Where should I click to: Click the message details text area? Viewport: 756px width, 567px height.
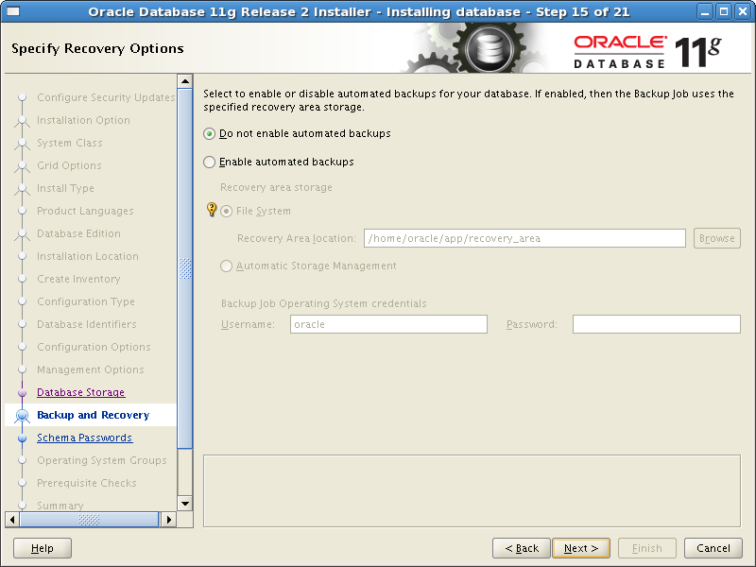(x=472, y=490)
